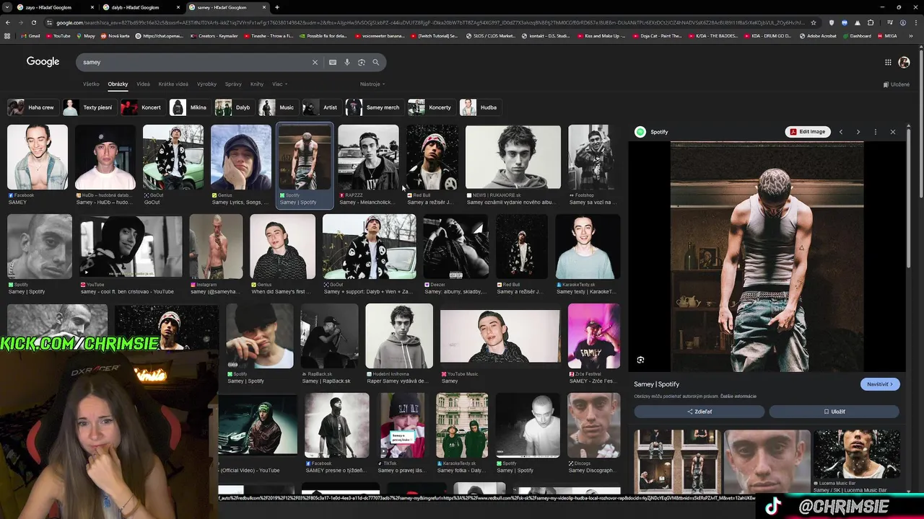Open the Ďalšie informácie copyright link

coord(738,396)
